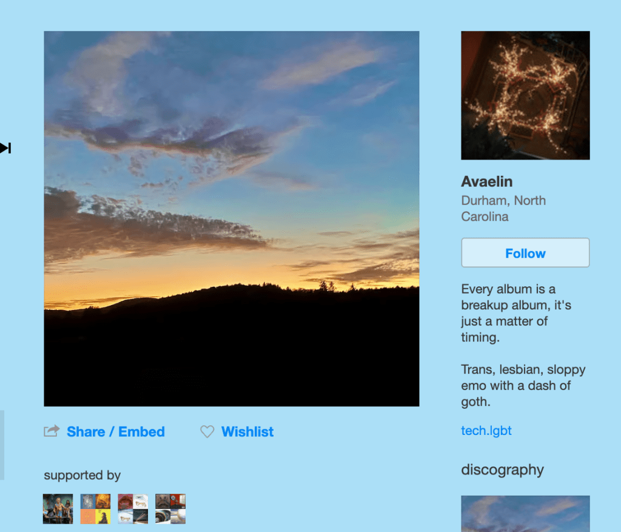The image size is (621, 532).
Task: Click the supported by label
Action: point(82,475)
